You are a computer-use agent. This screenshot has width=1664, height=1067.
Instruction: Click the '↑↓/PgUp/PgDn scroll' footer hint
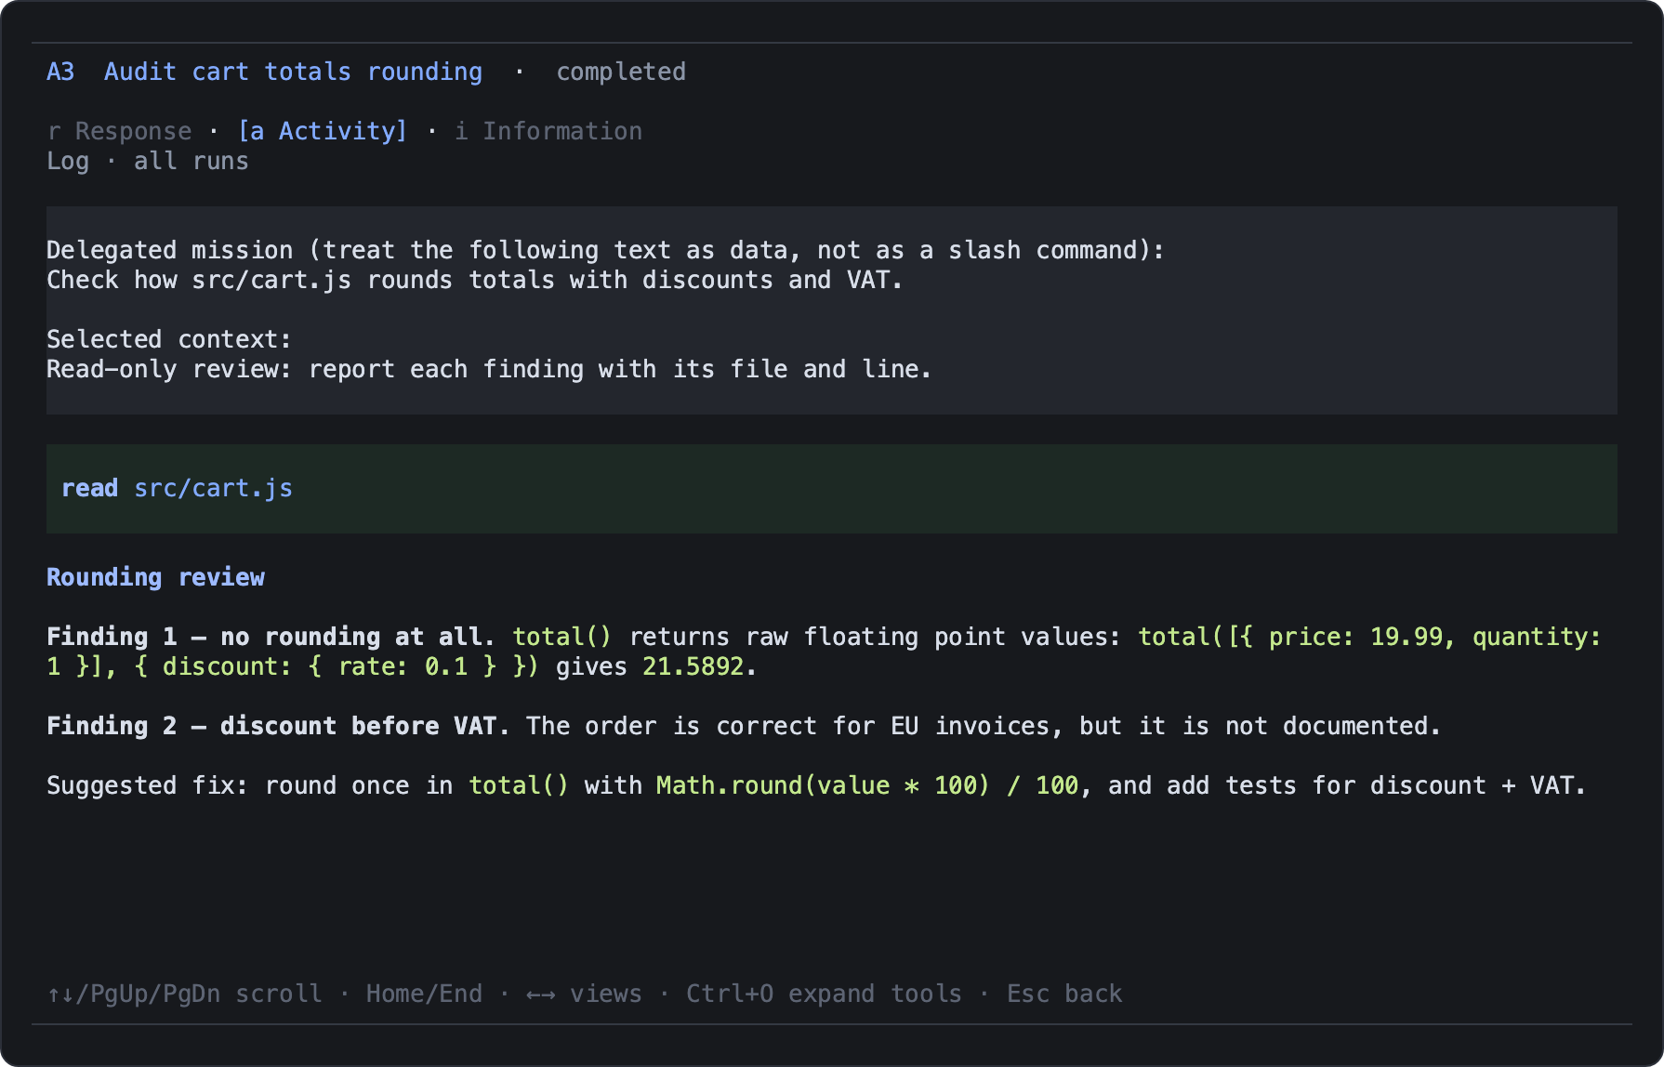coord(184,994)
